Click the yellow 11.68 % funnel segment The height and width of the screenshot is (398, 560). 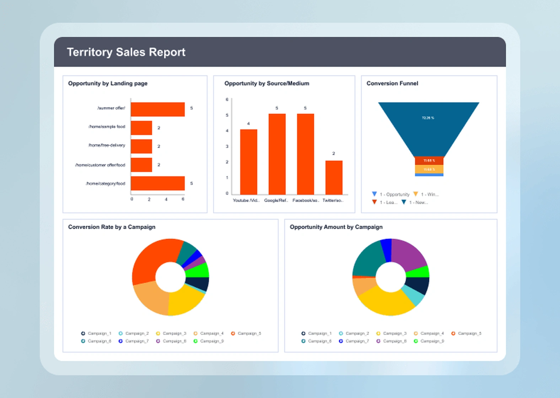pyautogui.click(x=429, y=169)
